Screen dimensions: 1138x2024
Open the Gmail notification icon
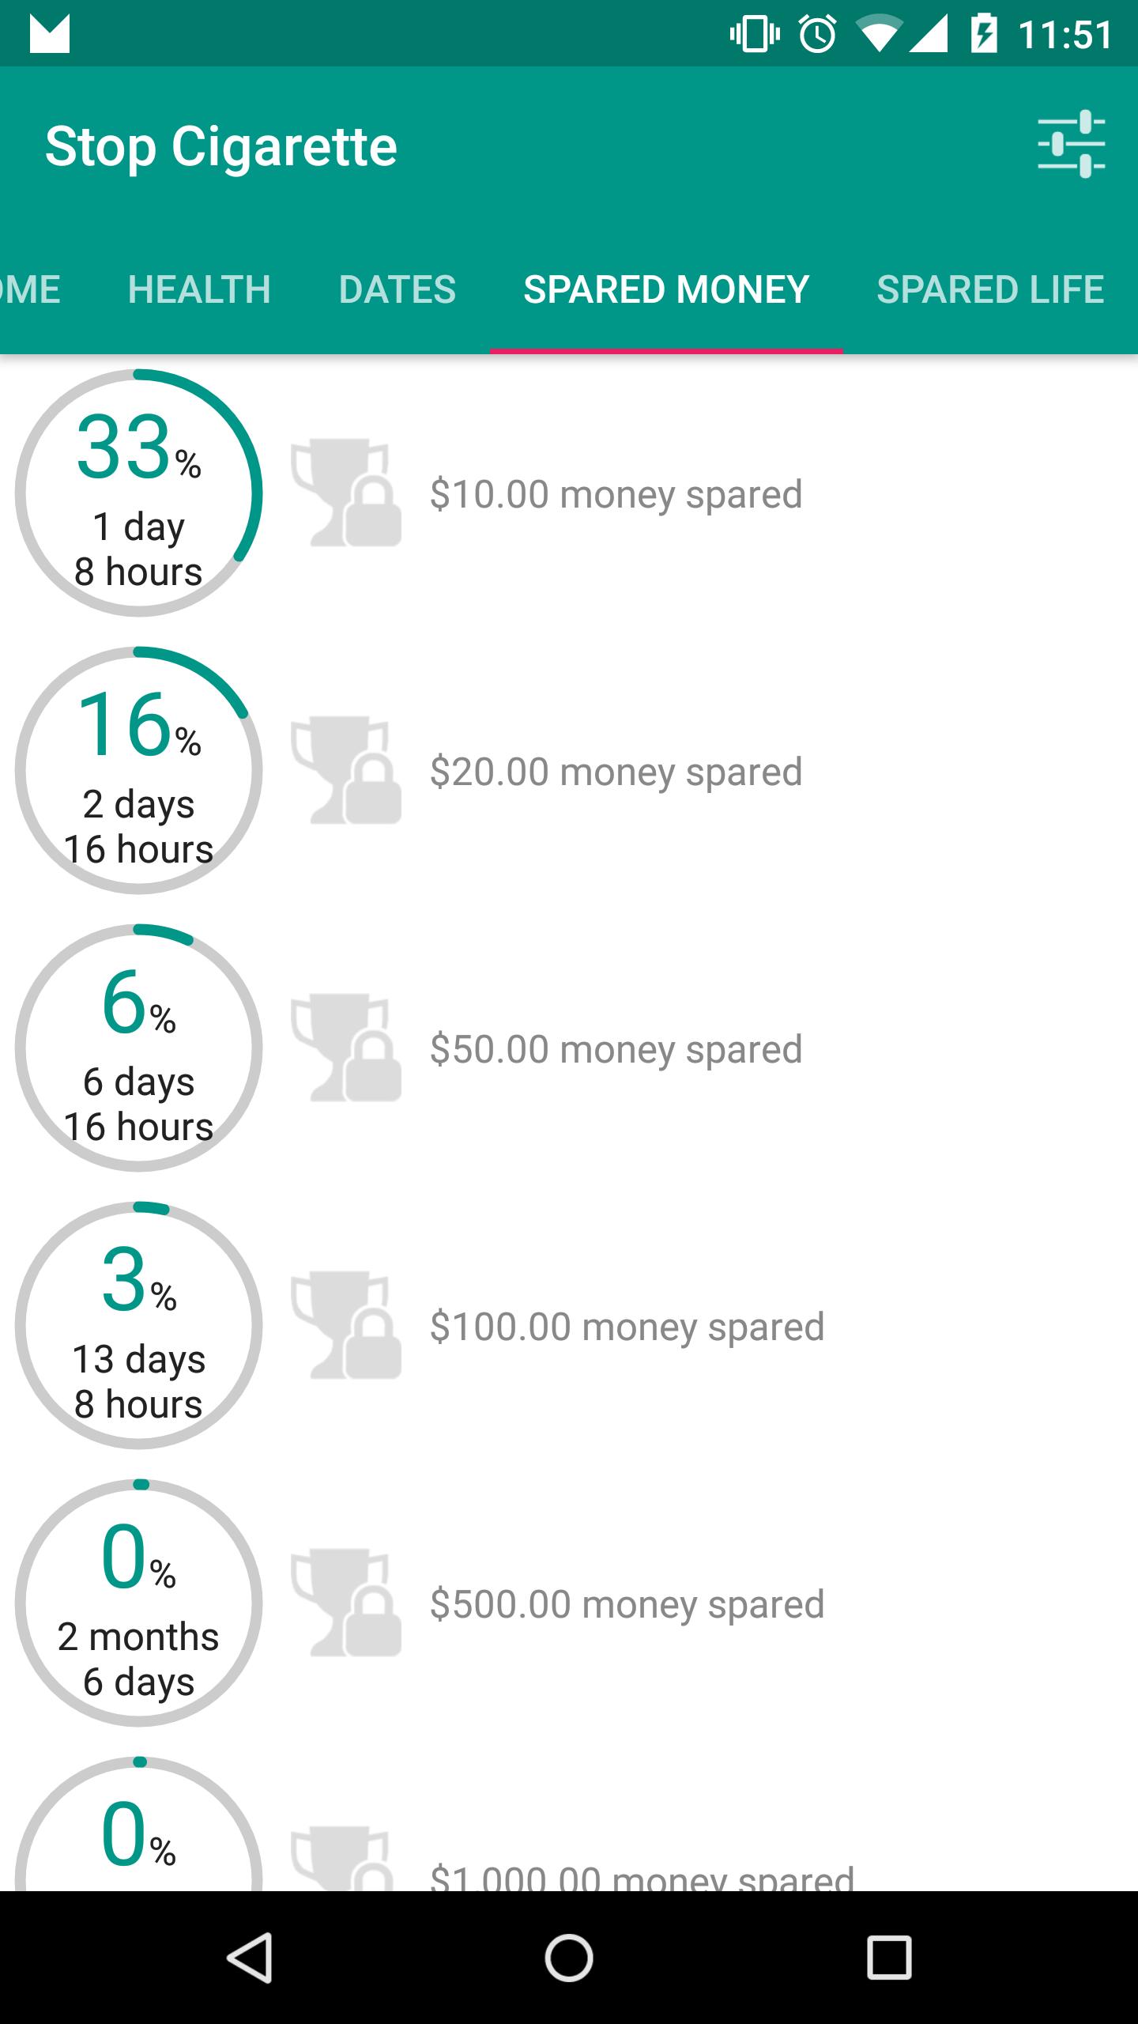tap(49, 34)
